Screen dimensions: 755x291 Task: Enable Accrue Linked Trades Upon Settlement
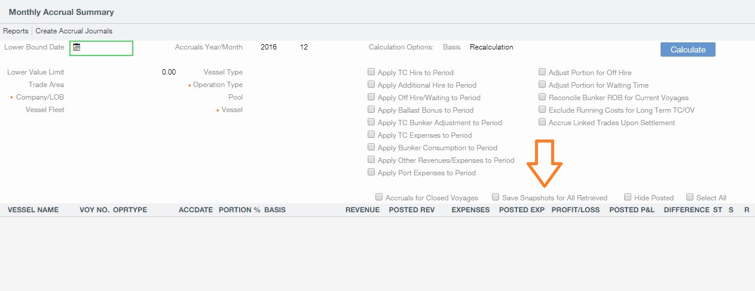(542, 122)
